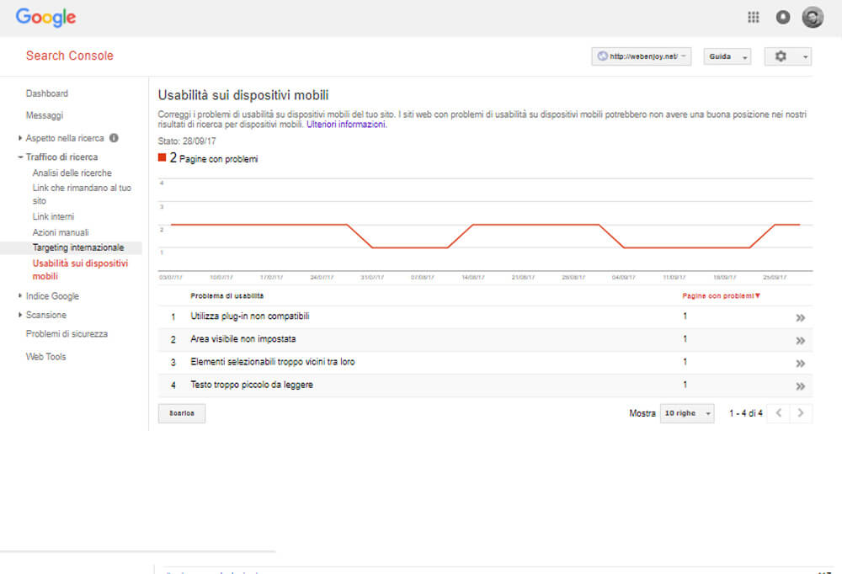Open Elementi selezionabili troppo vicini tra loro issue
Viewport: 842px width, 574px height.
[273, 362]
